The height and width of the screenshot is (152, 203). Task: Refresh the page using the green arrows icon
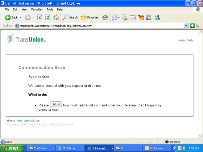(x=48, y=17)
